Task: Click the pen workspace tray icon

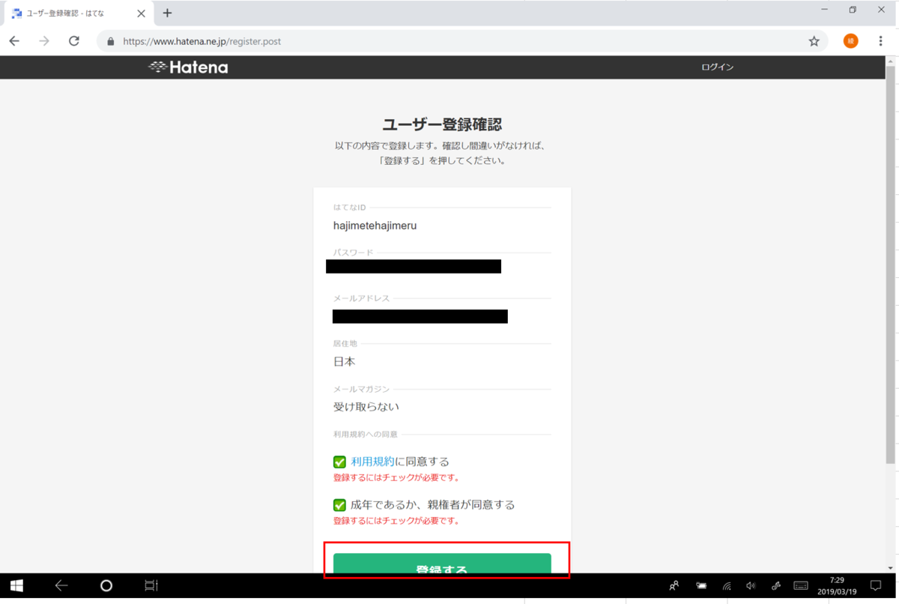Action: pos(775,586)
